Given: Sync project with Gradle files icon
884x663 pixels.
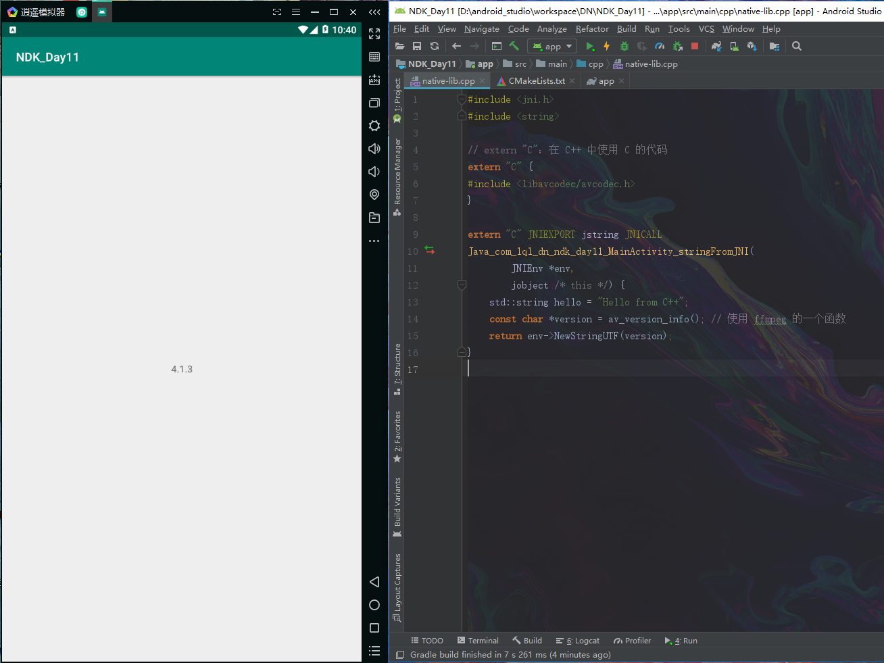Looking at the screenshot, I should (716, 46).
